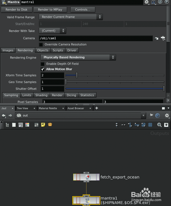Click the Xform Time Samples slider handle
Image resolution: width=171 pixels, height=206 pixels.
click(x=77, y=75)
